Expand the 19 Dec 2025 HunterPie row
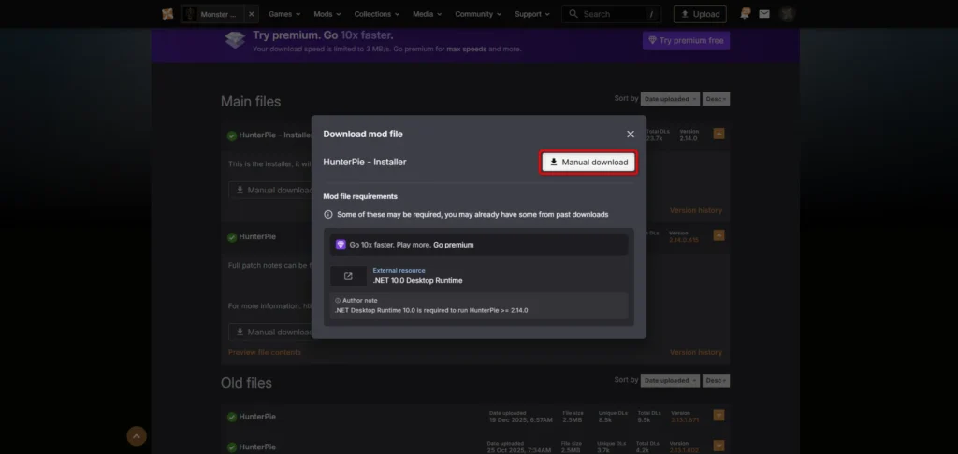Viewport: 958px width, 454px height. tap(718, 417)
